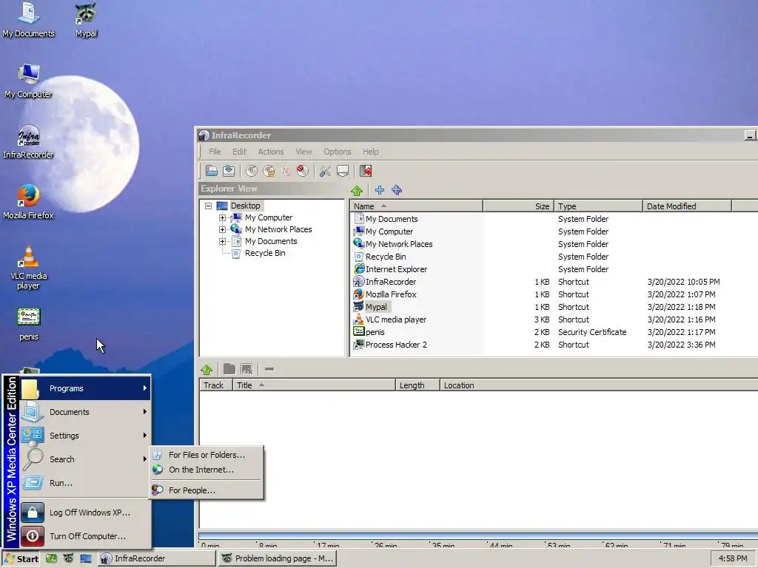
Task: Select the Mypal raccoon desktop icon
Action: pyautogui.click(x=86, y=19)
